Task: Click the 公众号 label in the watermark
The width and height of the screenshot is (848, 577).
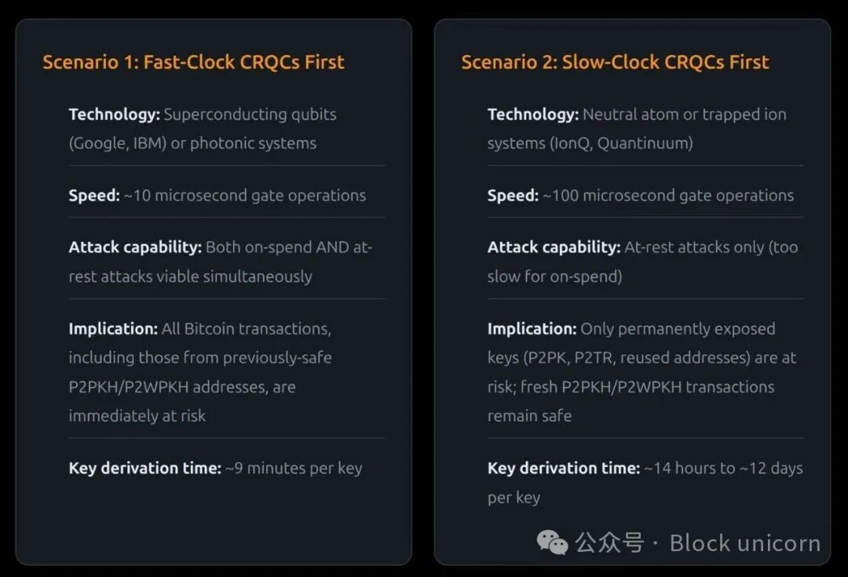Action: 609,542
